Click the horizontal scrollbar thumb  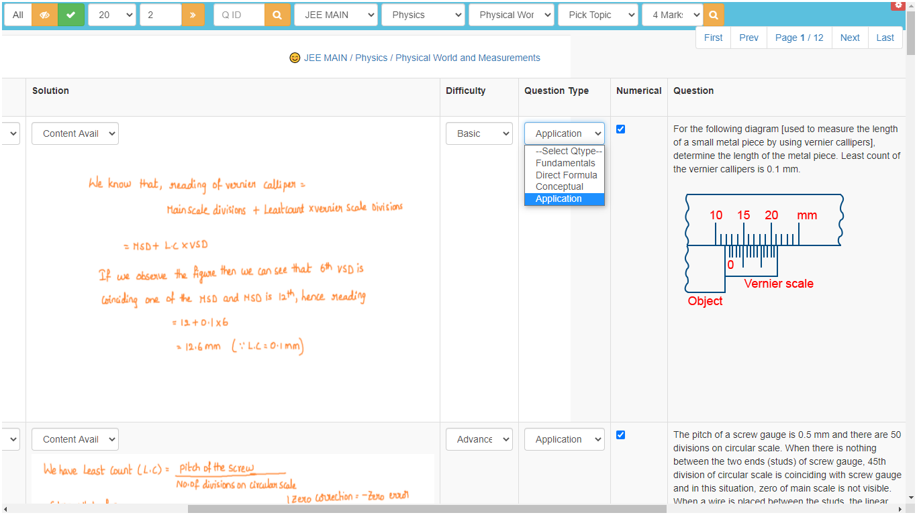(427, 509)
